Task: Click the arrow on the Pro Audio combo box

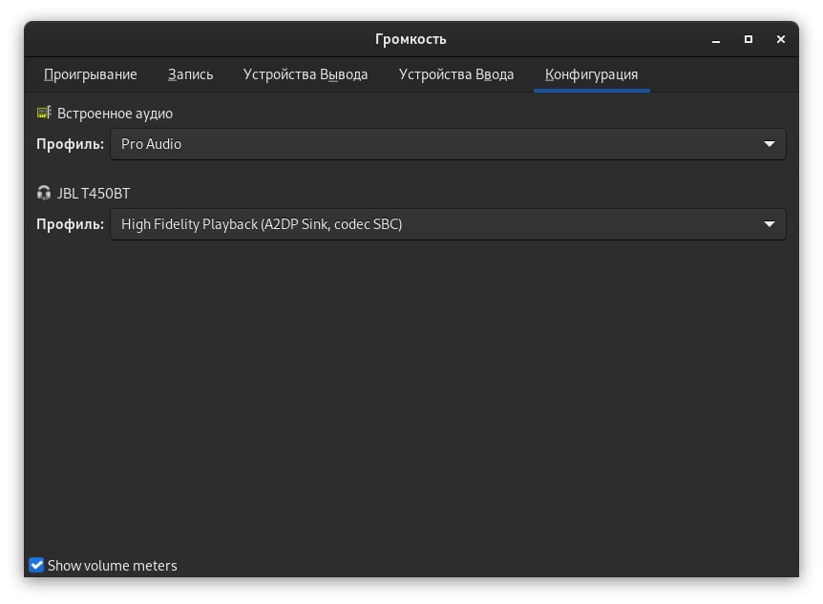Action: click(769, 144)
